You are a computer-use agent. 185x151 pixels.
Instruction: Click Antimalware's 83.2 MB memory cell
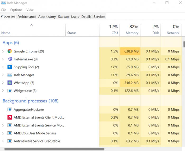130,141
